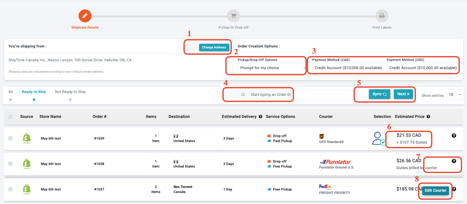Click the Free Pickup truck icon on order #1037
The width and height of the screenshot is (467, 204).
click(x=269, y=189)
